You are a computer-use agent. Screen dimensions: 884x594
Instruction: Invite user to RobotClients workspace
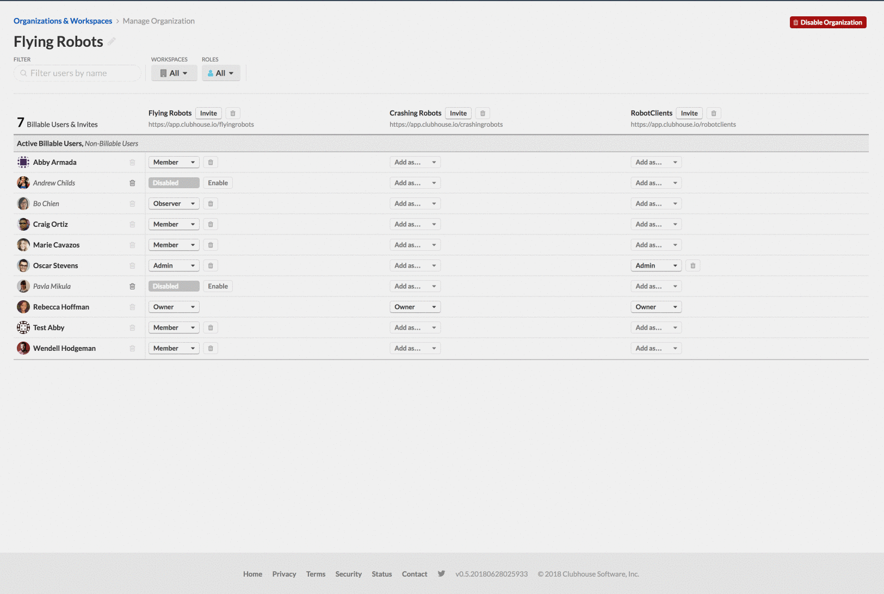coord(689,113)
